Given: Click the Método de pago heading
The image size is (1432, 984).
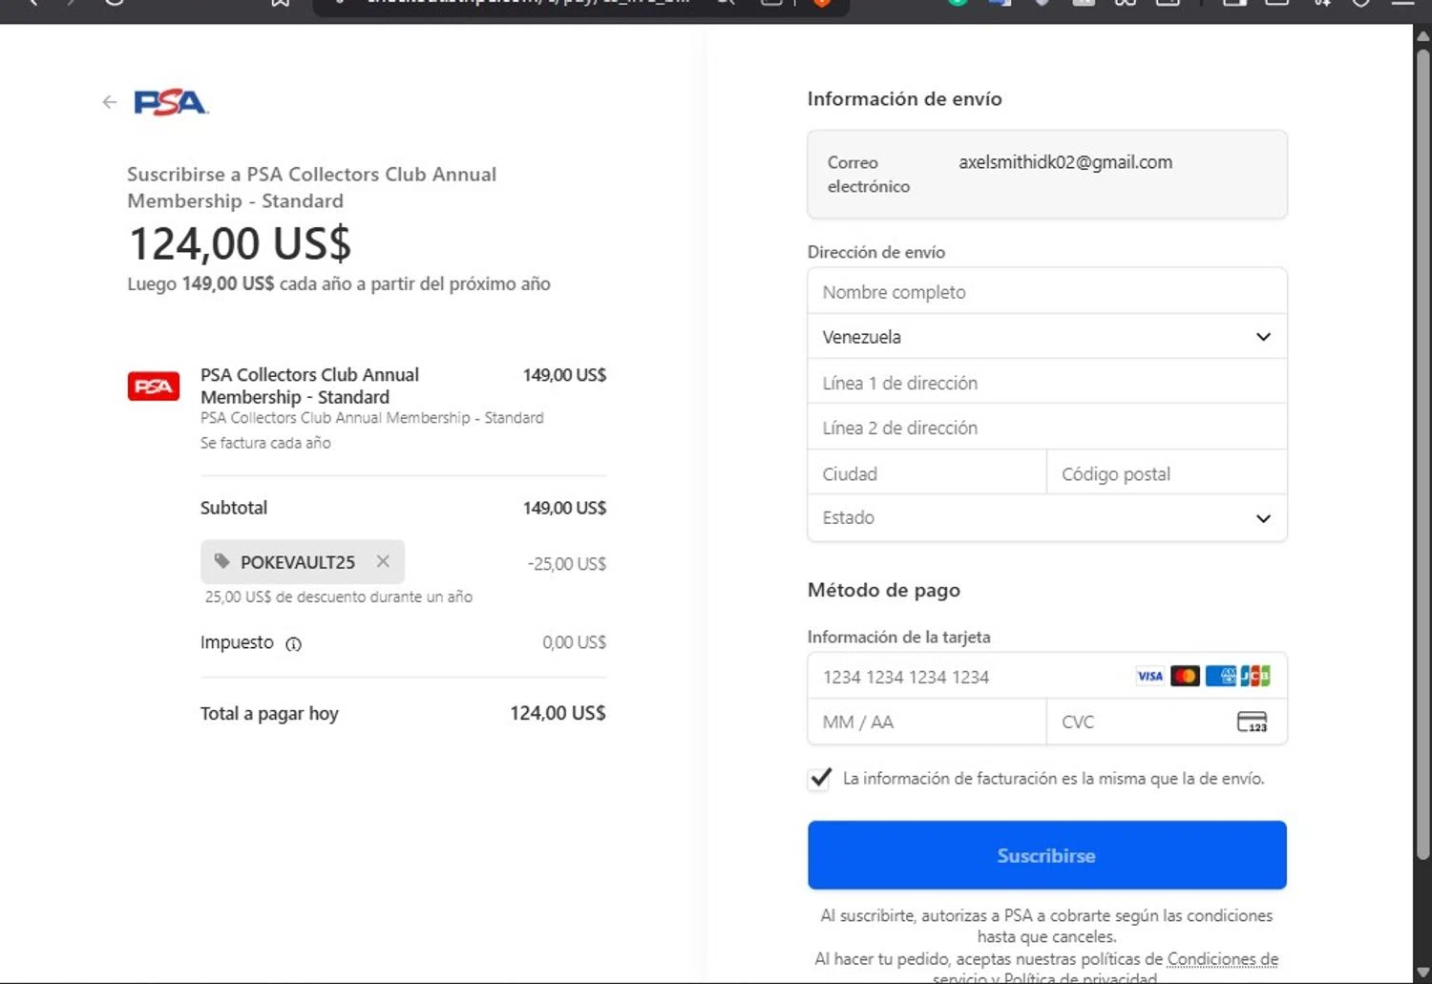Looking at the screenshot, I should (x=884, y=590).
